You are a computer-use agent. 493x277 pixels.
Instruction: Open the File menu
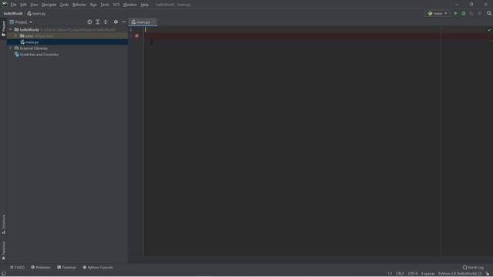point(14,5)
